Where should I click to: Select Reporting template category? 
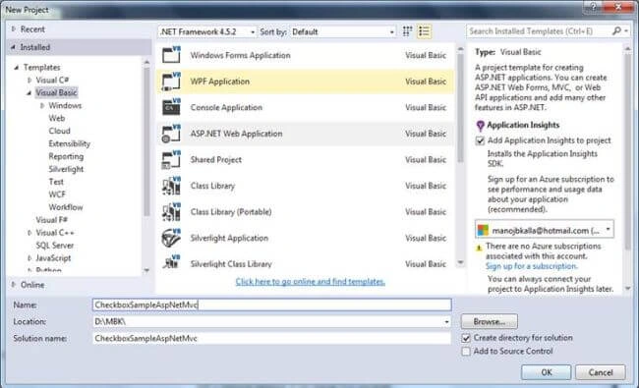click(66, 156)
